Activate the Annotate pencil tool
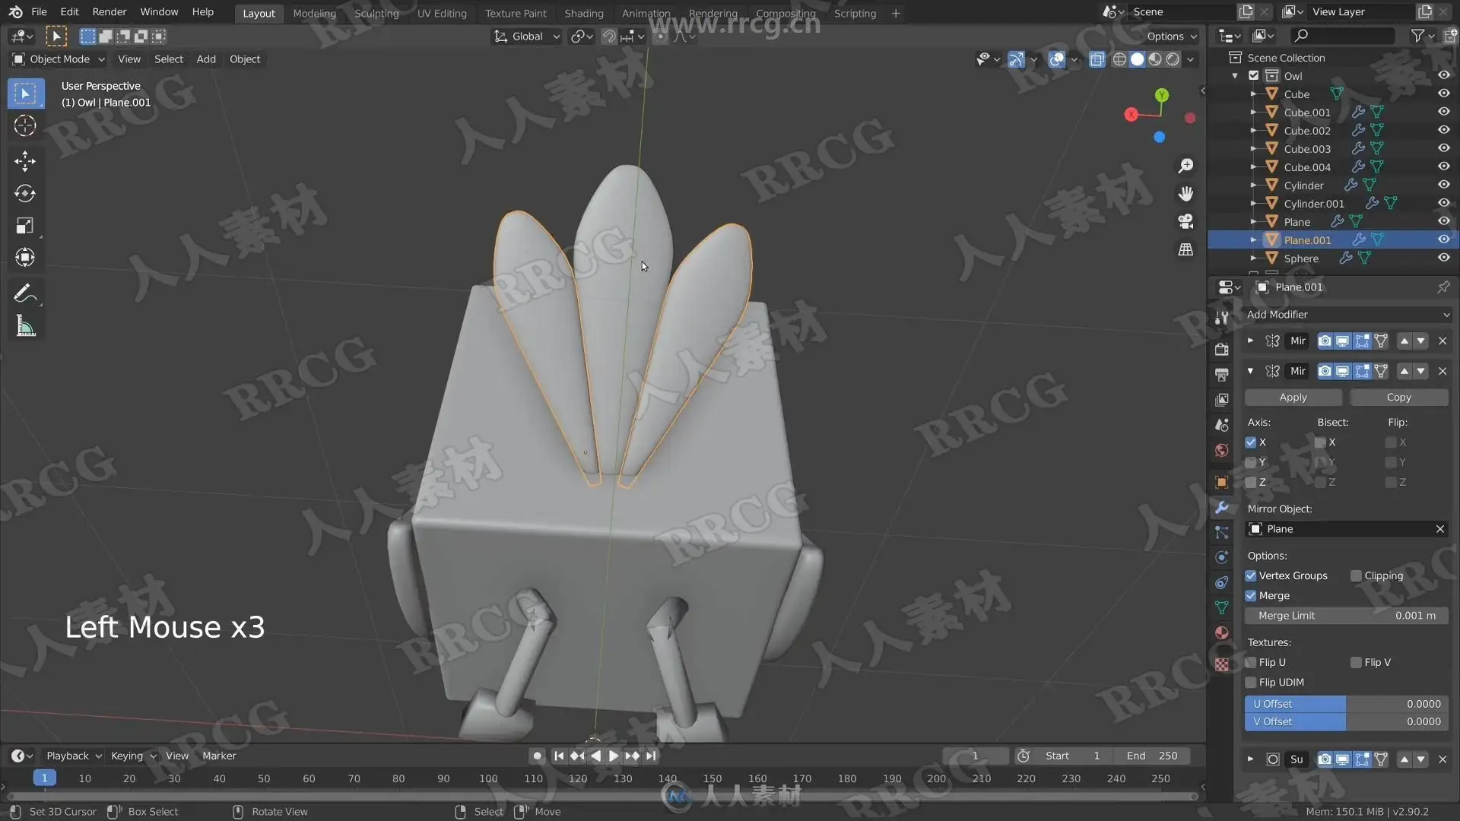The height and width of the screenshot is (821, 1460). pos(24,293)
